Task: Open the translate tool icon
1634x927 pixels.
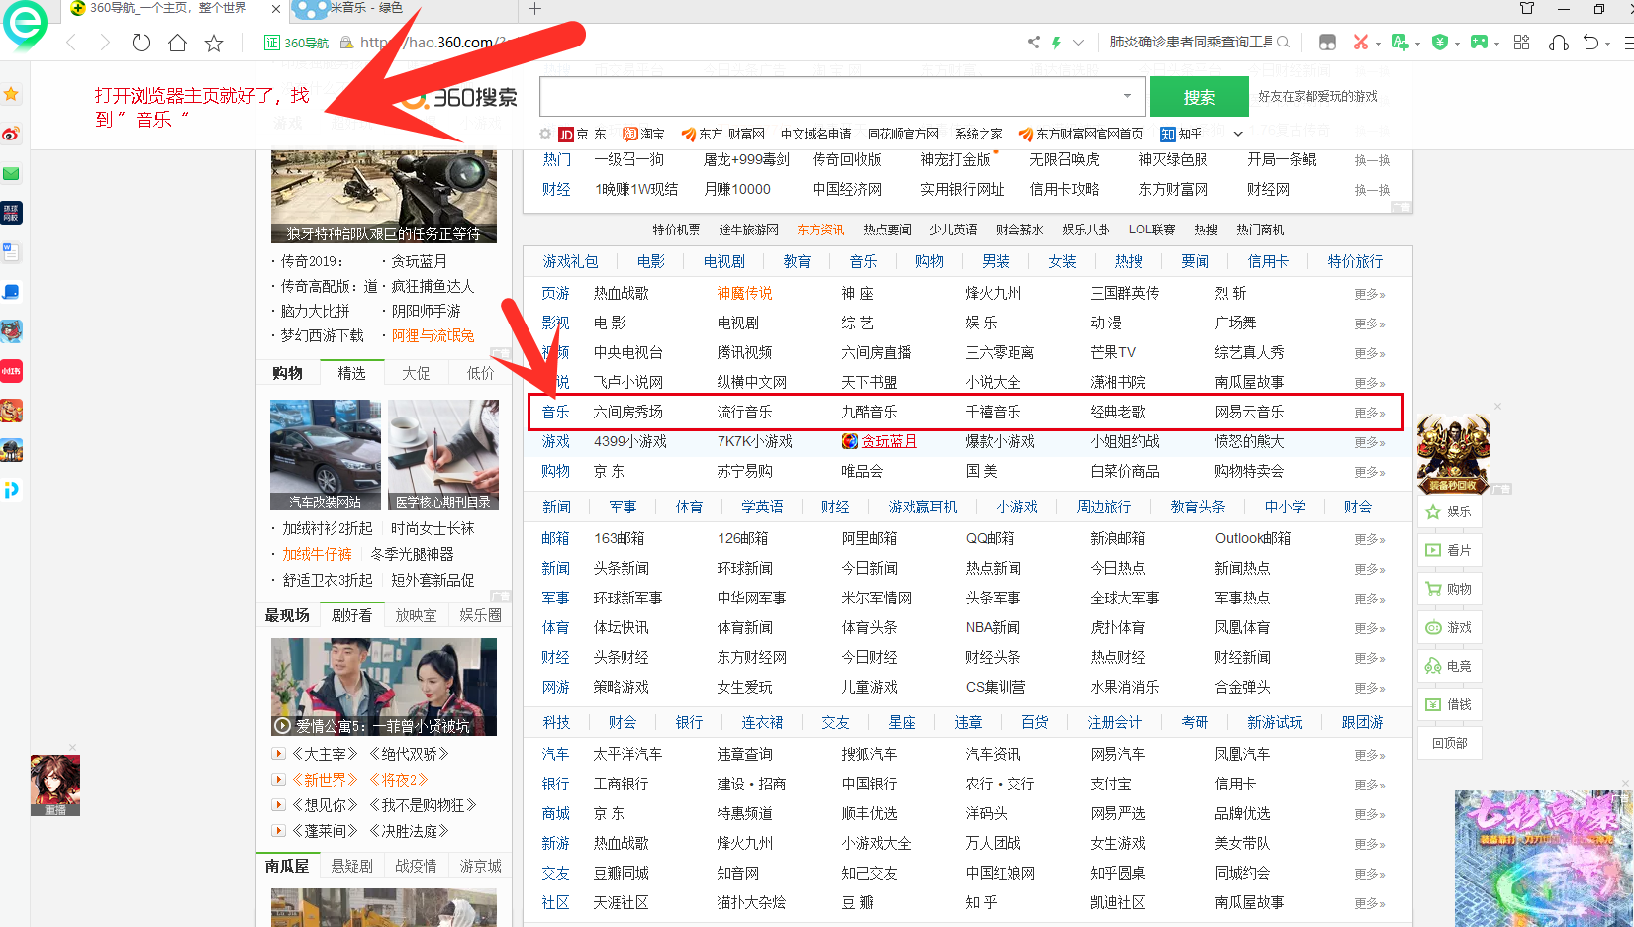Action: click(x=1399, y=43)
